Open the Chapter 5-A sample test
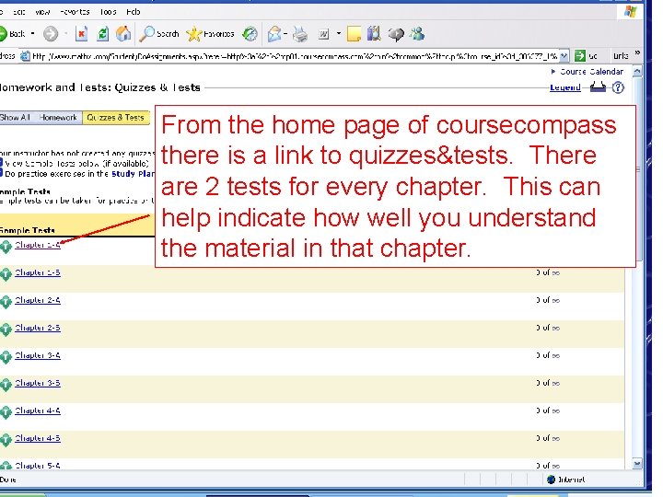The width and height of the screenshot is (663, 497). click(38, 466)
